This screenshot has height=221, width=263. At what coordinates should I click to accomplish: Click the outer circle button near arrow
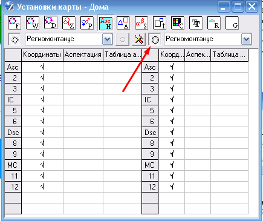point(155,39)
